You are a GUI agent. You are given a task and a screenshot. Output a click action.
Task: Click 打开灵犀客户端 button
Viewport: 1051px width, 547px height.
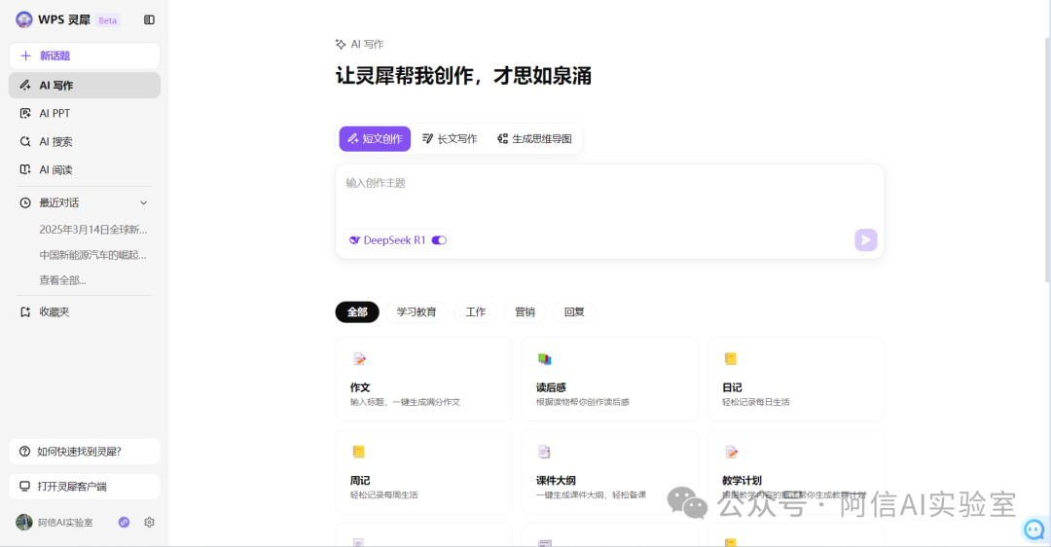coord(85,486)
